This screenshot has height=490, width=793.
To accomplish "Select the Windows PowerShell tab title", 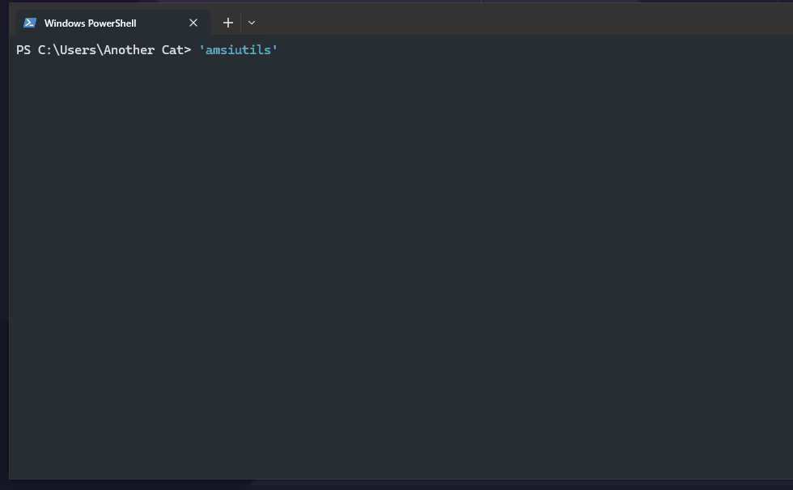I will pos(90,23).
